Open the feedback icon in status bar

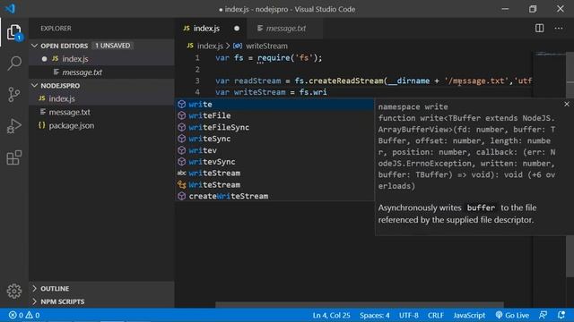point(543,315)
